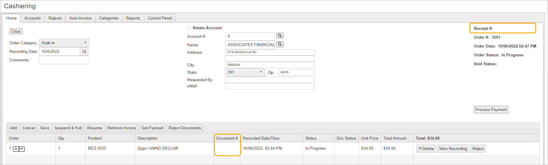Screen dimensions: 548x165
Task: Click into the Comments input field
Action: pyautogui.click(x=64, y=60)
